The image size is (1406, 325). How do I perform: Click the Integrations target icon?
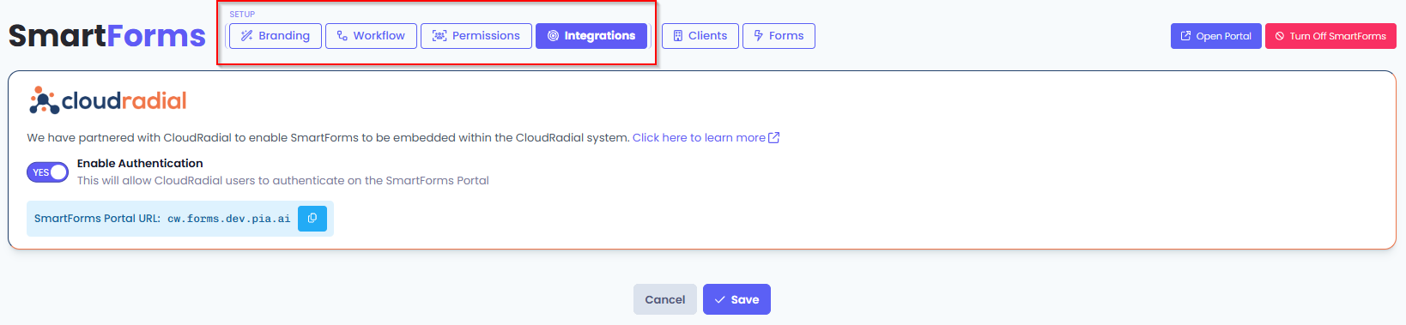click(x=553, y=36)
